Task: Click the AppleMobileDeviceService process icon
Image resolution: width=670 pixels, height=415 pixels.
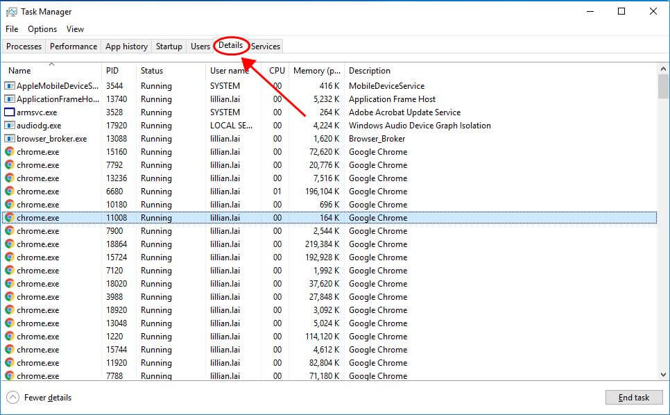Action: click(10, 86)
